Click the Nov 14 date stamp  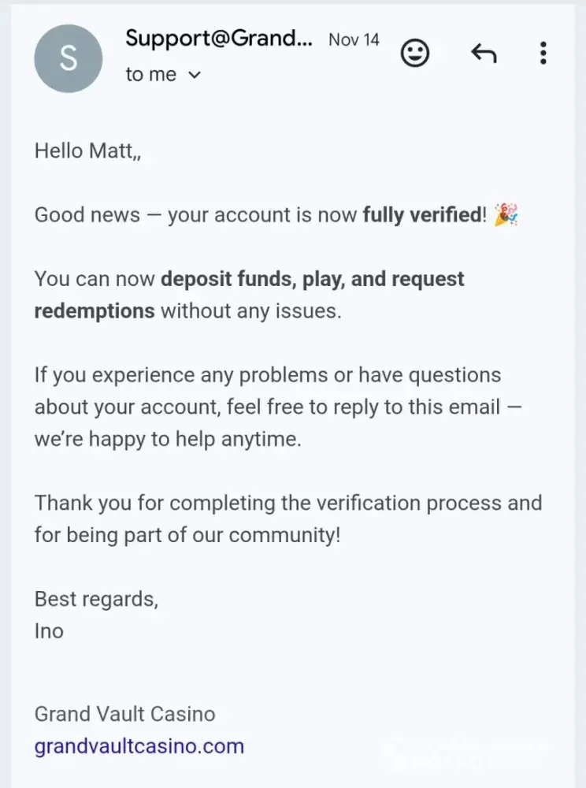[x=354, y=39]
